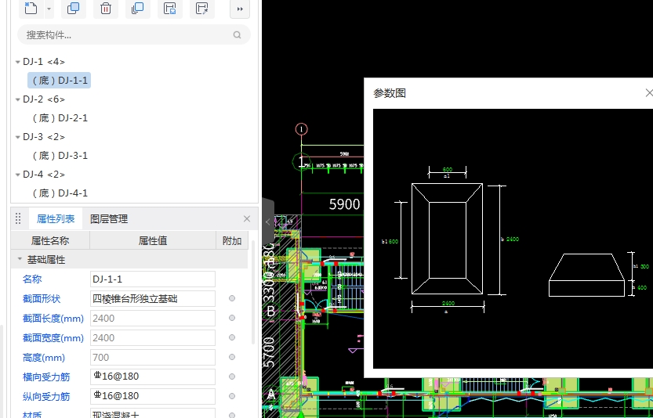Click the h1 value 300 in diagram
Image resolution: width=653 pixels, height=418 pixels.
coord(644,267)
